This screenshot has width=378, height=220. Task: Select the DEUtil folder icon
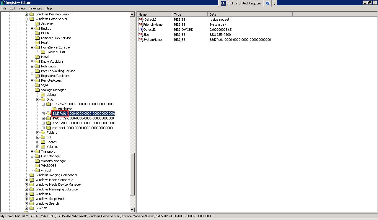37,33
